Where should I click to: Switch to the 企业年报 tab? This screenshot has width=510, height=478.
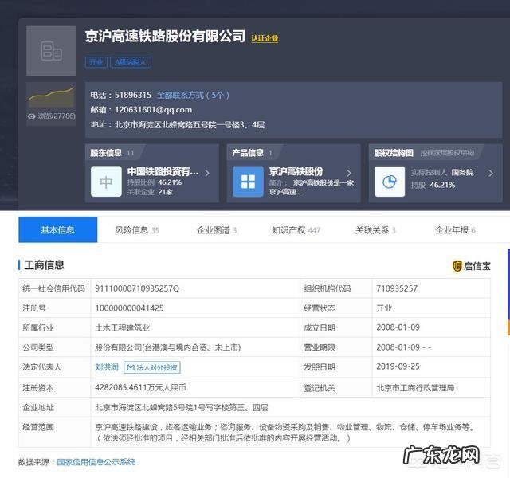coord(455,230)
